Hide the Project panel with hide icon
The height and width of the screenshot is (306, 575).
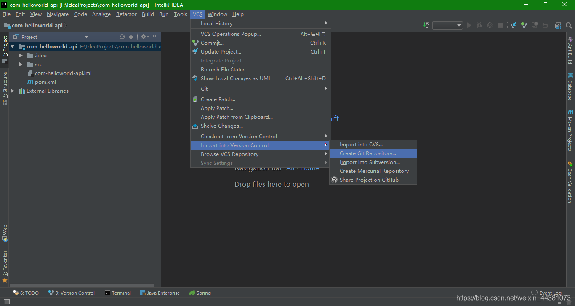tap(155, 37)
